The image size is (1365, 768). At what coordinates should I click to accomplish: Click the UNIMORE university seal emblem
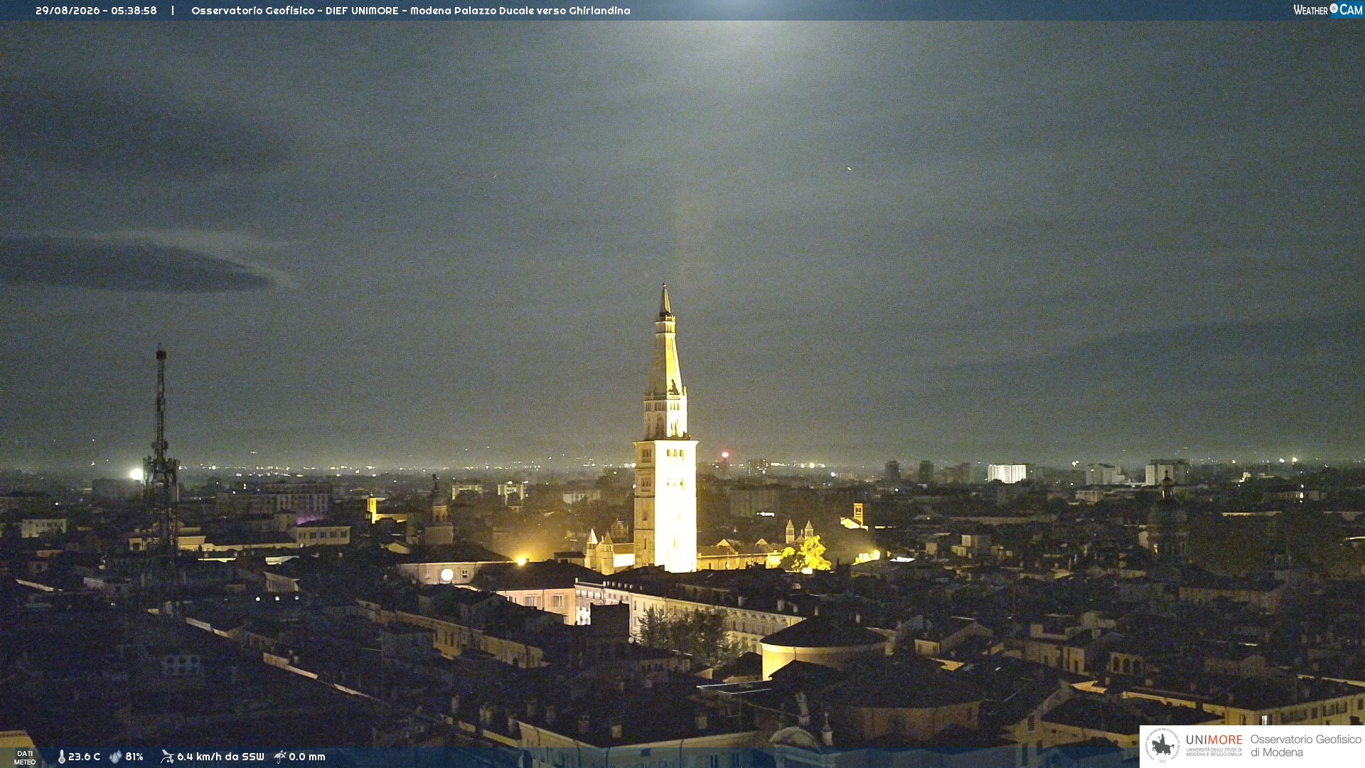(1162, 745)
